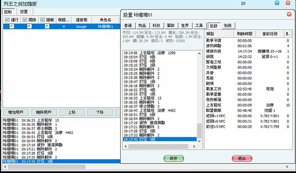Open the 物品 tab in settings dialog
This screenshot has width=296, height=173.
click(143, 26)
